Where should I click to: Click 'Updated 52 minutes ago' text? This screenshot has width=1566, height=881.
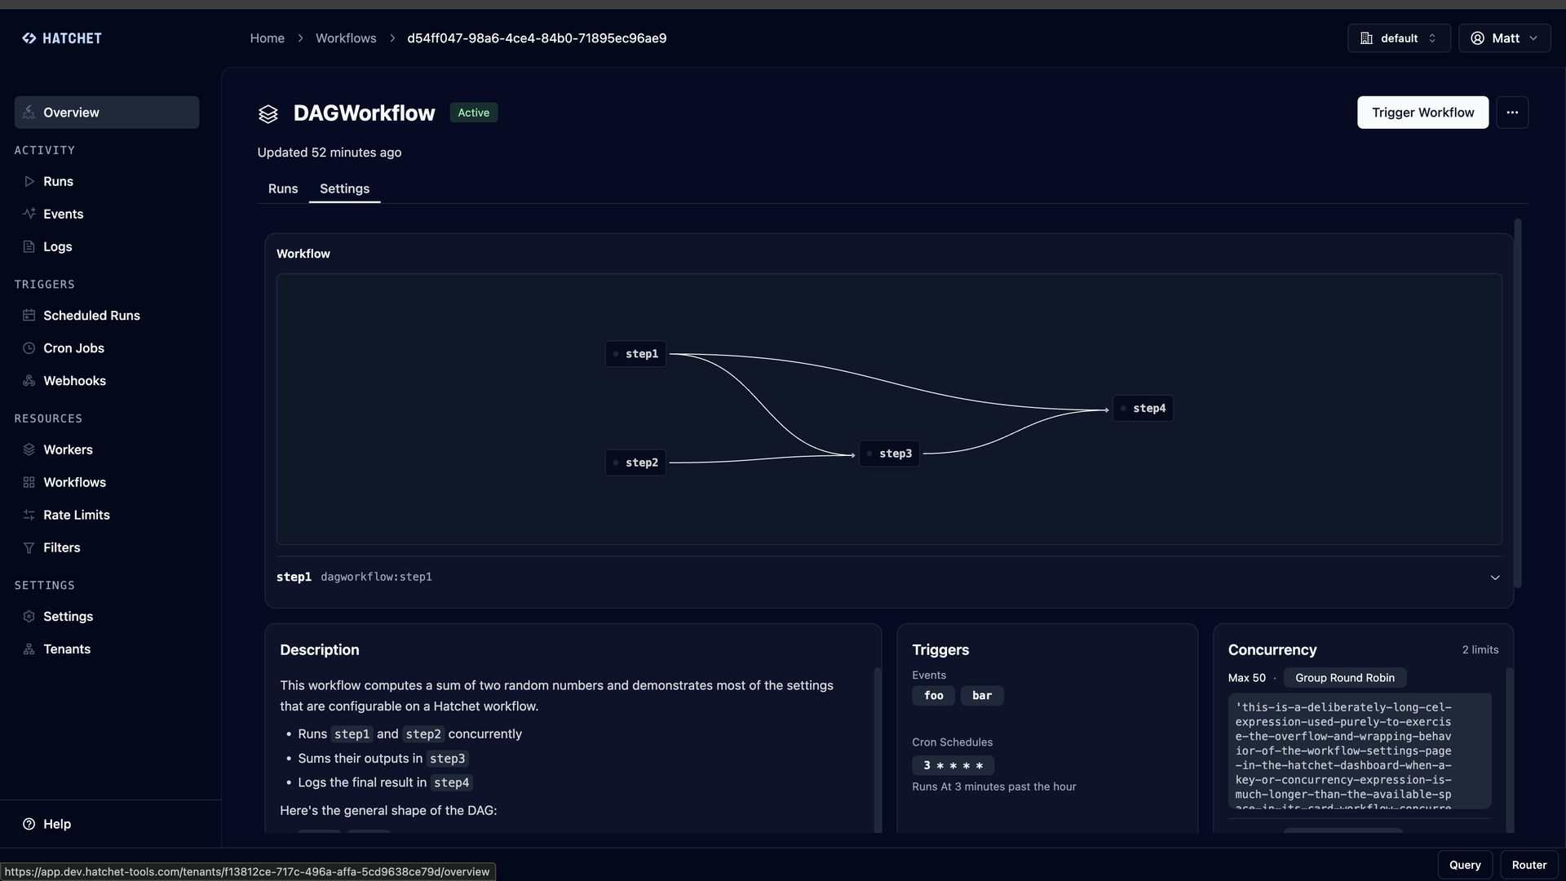[330, 153]
